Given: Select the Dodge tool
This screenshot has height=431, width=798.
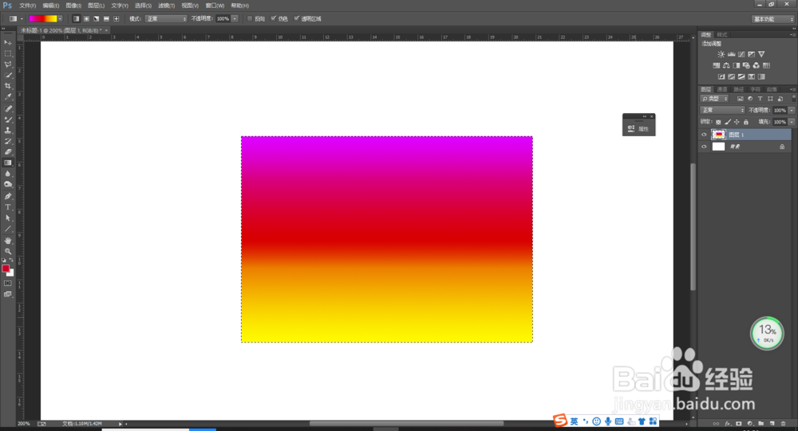Looking at the screenshot, I should pyautogui.click(x=8, y=185).
